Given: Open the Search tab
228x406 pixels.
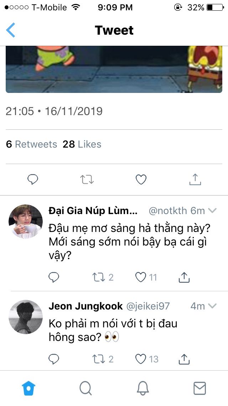Looking at the screenshot, I should (85, 388).
